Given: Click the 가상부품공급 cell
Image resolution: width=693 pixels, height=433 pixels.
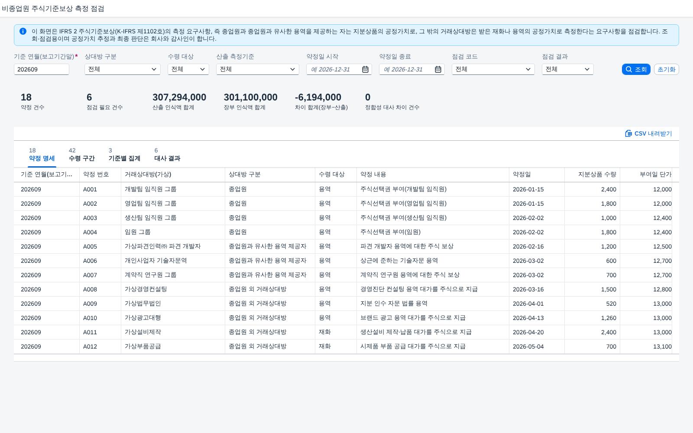Looking at the screenshot, I should [173, 346].
